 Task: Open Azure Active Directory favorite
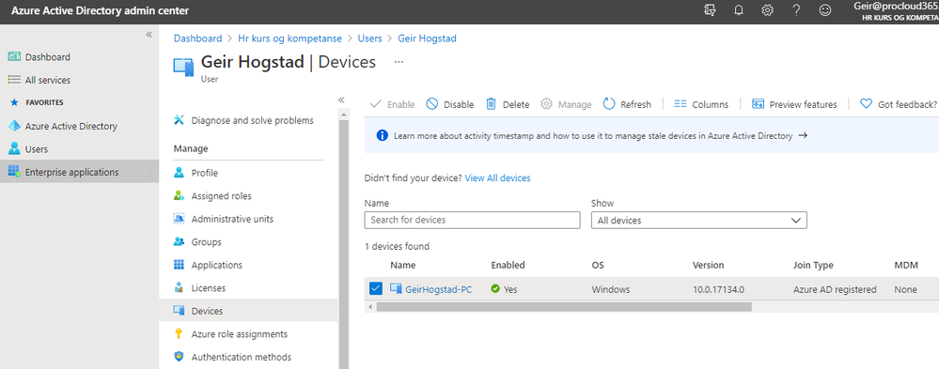click(x=70, y=127)
